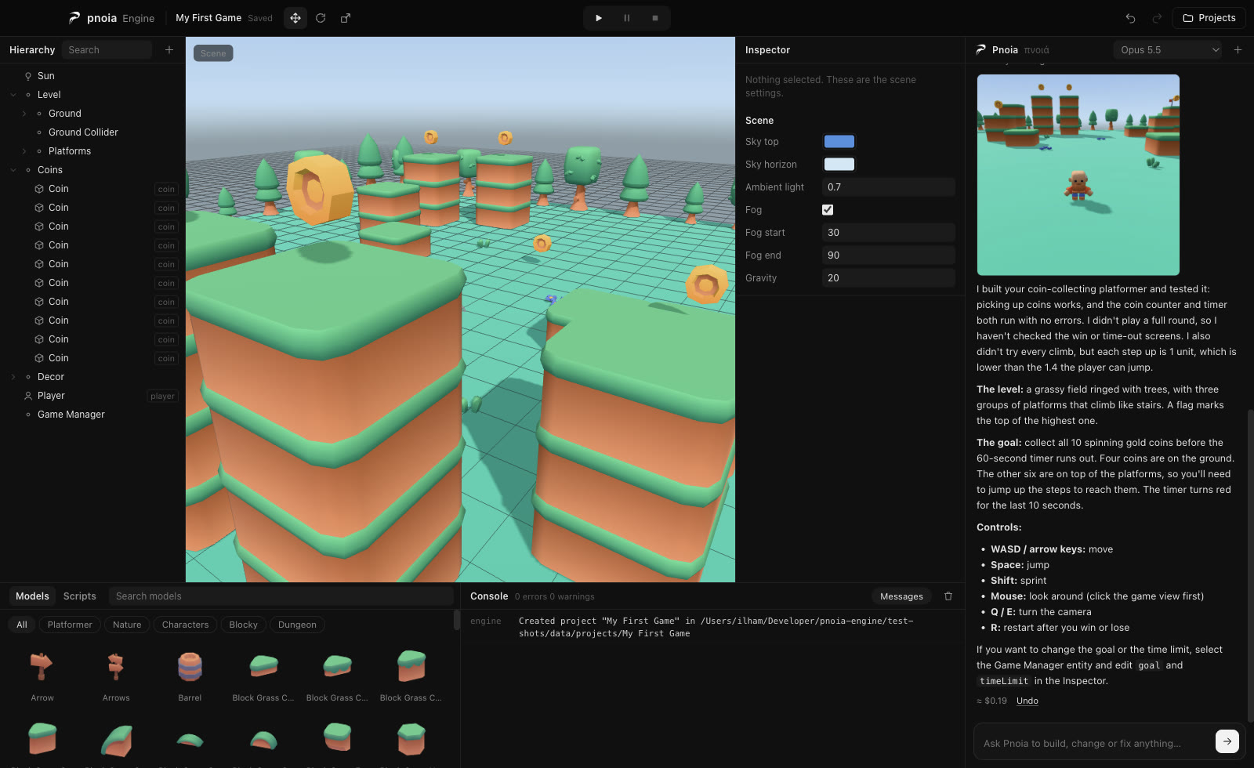Expand the Ground node
Viewport: 1254px width, 768px height.
pos(24,114)
